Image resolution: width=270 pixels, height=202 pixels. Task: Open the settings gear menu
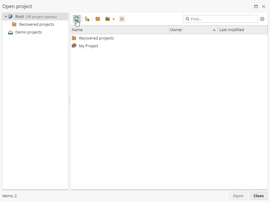(262, 19)
